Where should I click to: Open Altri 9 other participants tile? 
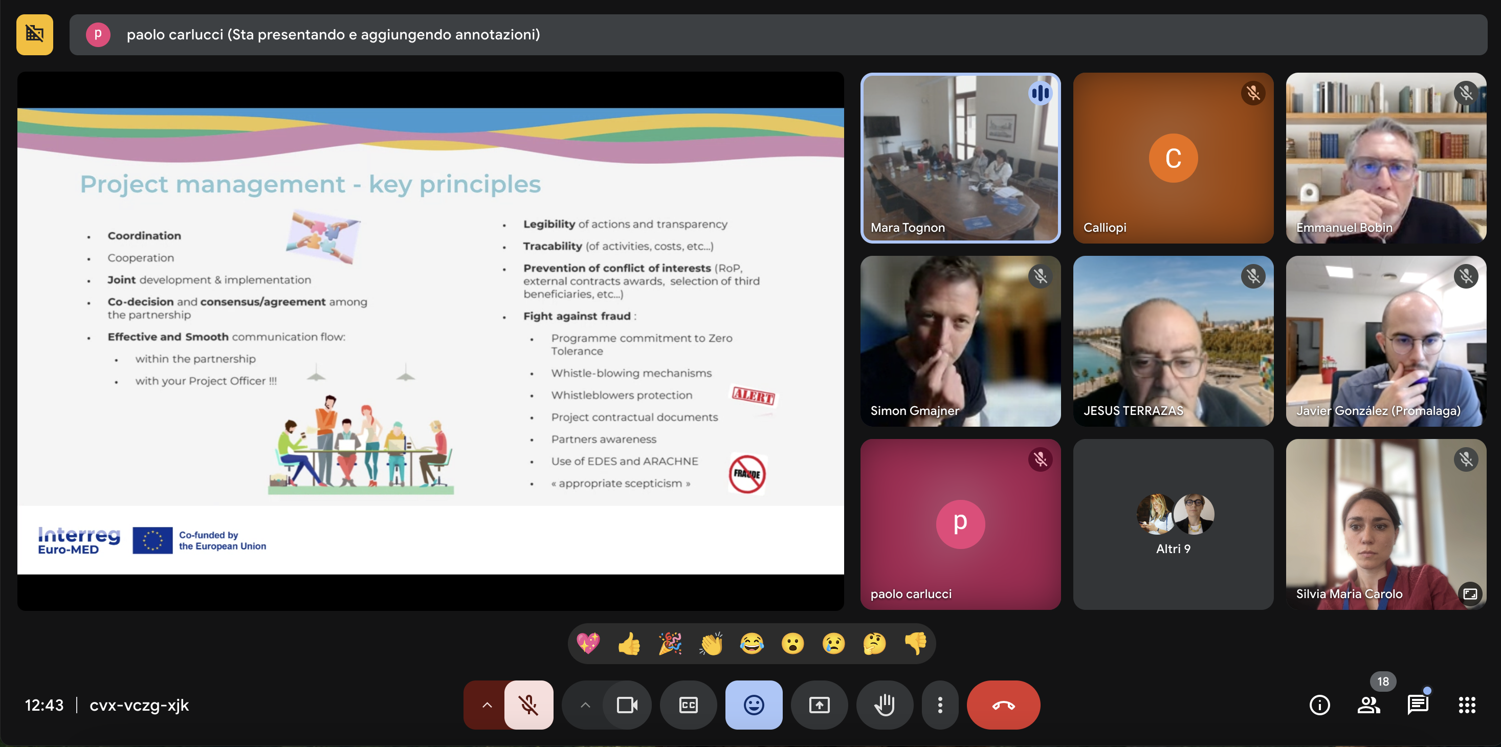coord(1173,524)
